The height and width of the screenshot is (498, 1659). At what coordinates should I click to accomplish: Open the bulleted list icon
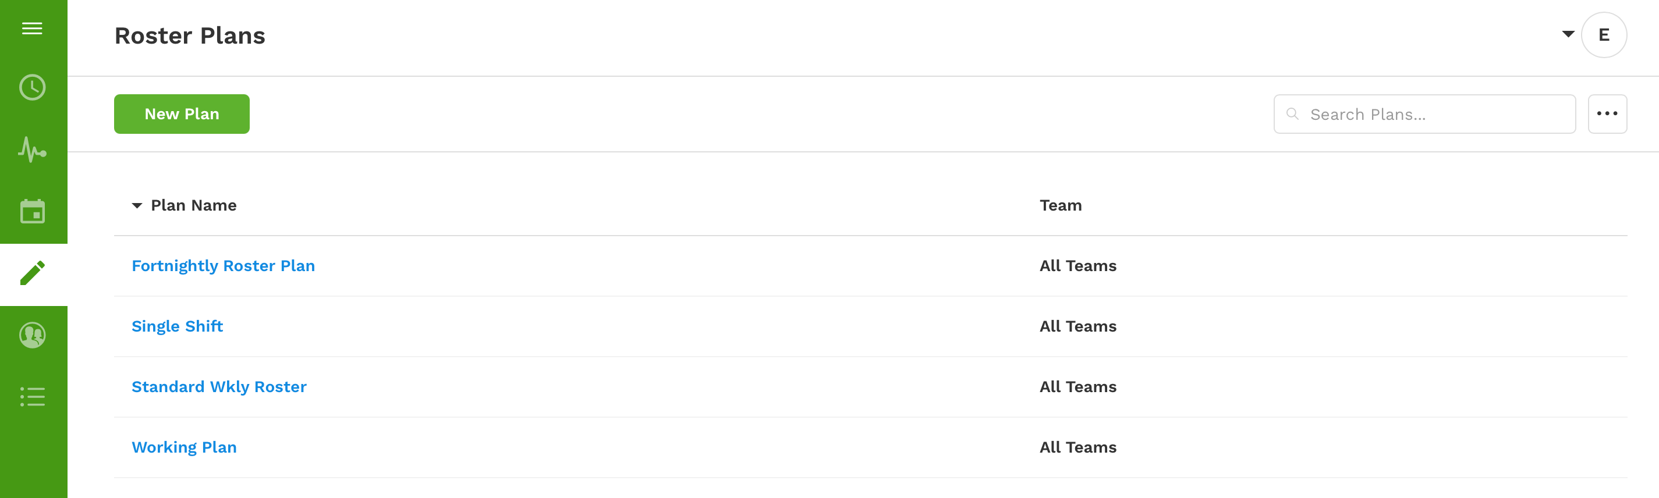(x=32, y=396)
